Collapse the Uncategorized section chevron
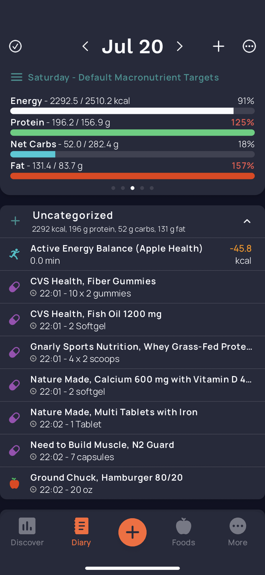265x575 pixels. coord(247,221)
